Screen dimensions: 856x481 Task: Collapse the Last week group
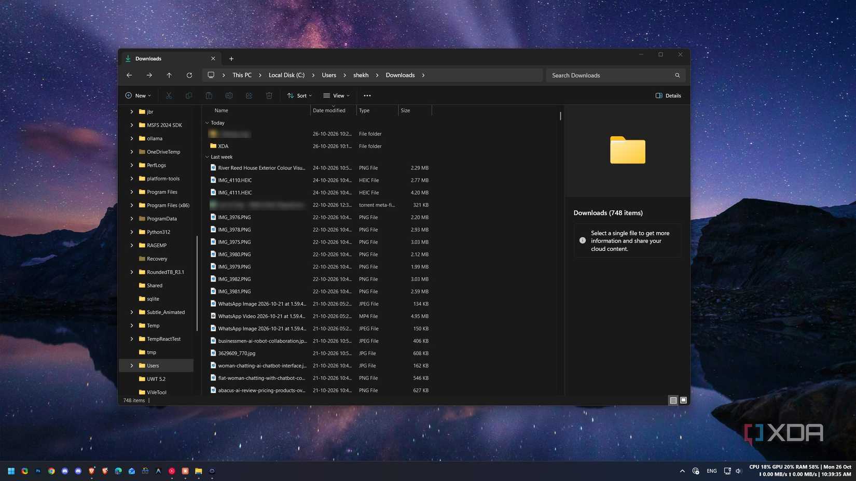click(207, 157)
